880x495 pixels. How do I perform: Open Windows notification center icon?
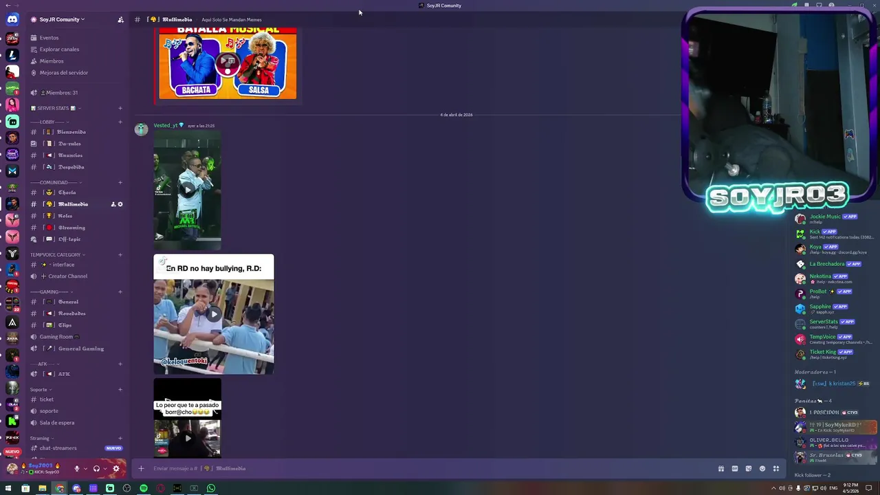point(870,488)
